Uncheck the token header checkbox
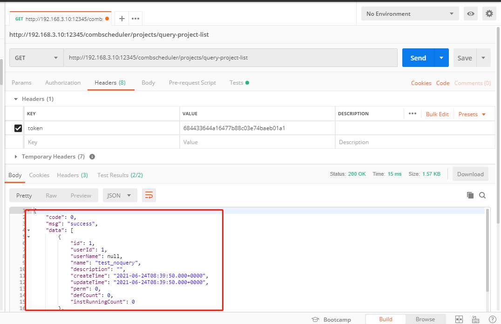This screenshot has height=324, width=501. coord(18,128)
